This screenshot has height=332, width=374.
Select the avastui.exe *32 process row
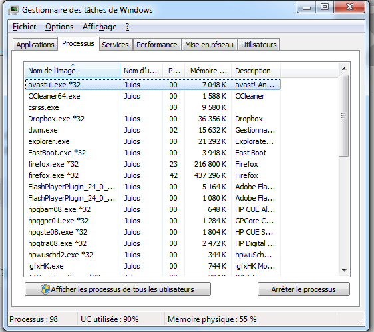pos(152,85)
